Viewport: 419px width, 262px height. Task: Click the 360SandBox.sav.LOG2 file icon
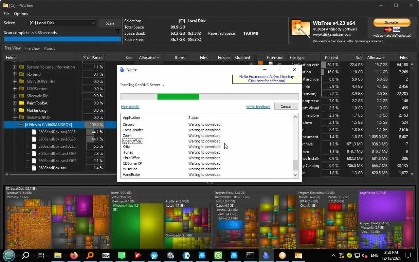point(34,160)
